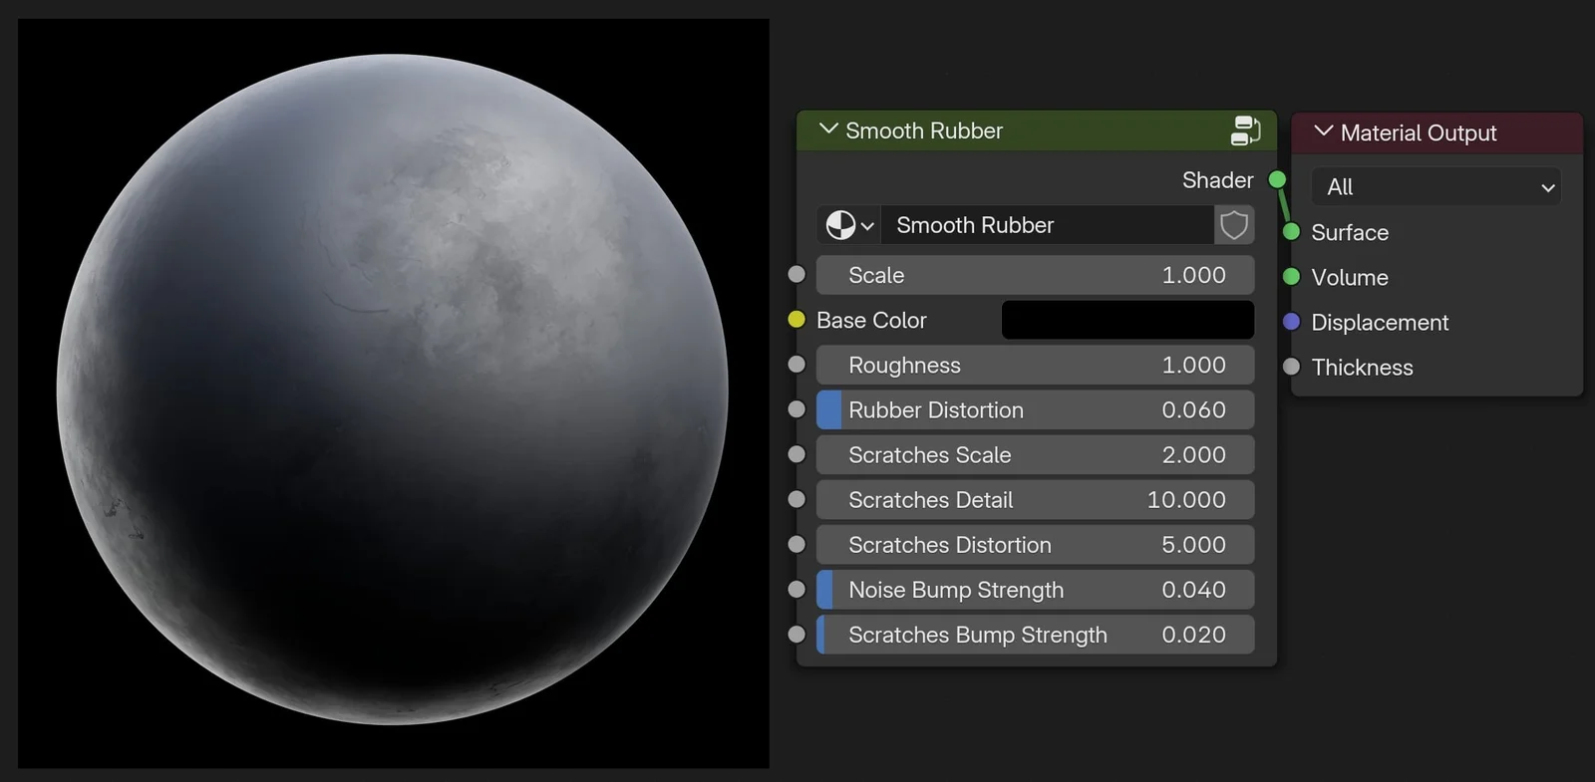Click the Noise Bump Strength slider
The width and height of the screenshot is (1595, 782).
[x=1034, y=590]
